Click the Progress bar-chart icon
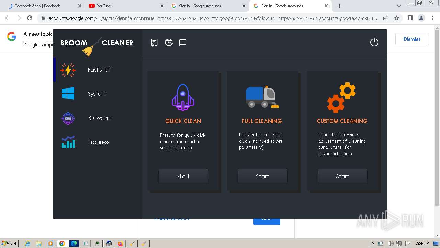 click(68, 142)
